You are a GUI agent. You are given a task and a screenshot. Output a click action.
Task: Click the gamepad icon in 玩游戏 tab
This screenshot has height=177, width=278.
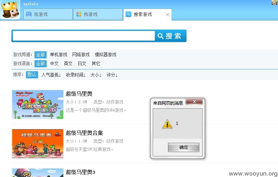pyautogui.click(x=29, y=14)
